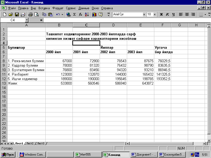Switch to Мет555 taskbar button
This screenshot has height=158, width=211.
pos(88,155)
